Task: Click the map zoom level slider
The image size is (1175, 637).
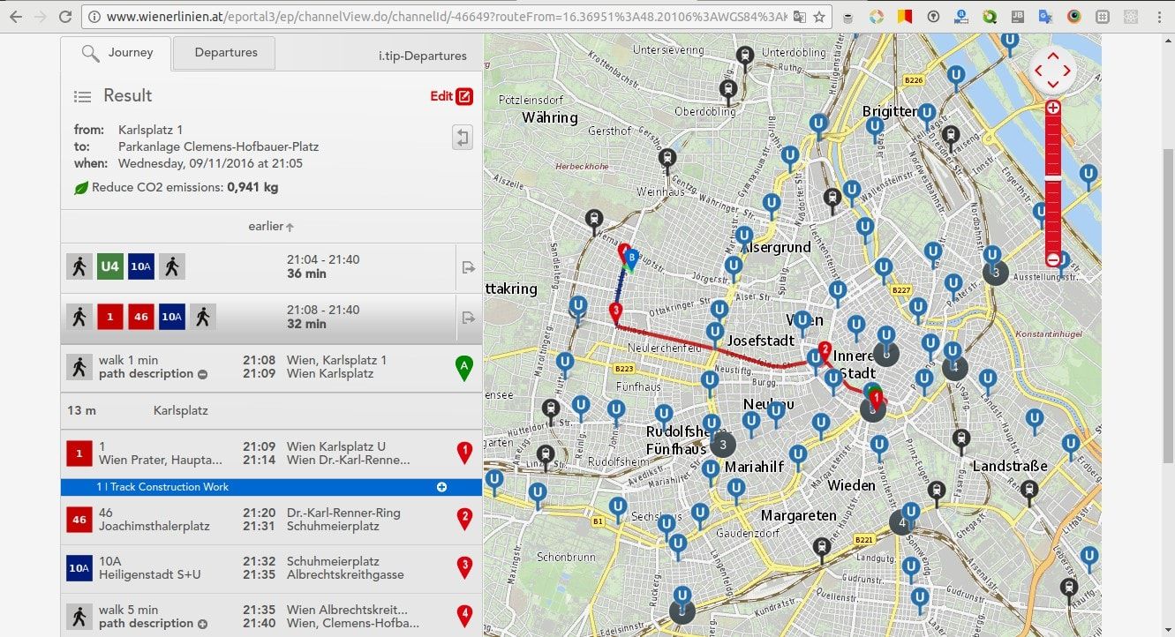Action: click(x=1052, y=181)
